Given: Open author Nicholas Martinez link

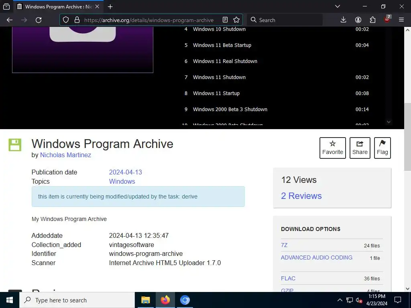Looking at the screenshot, I should point(65,155).
